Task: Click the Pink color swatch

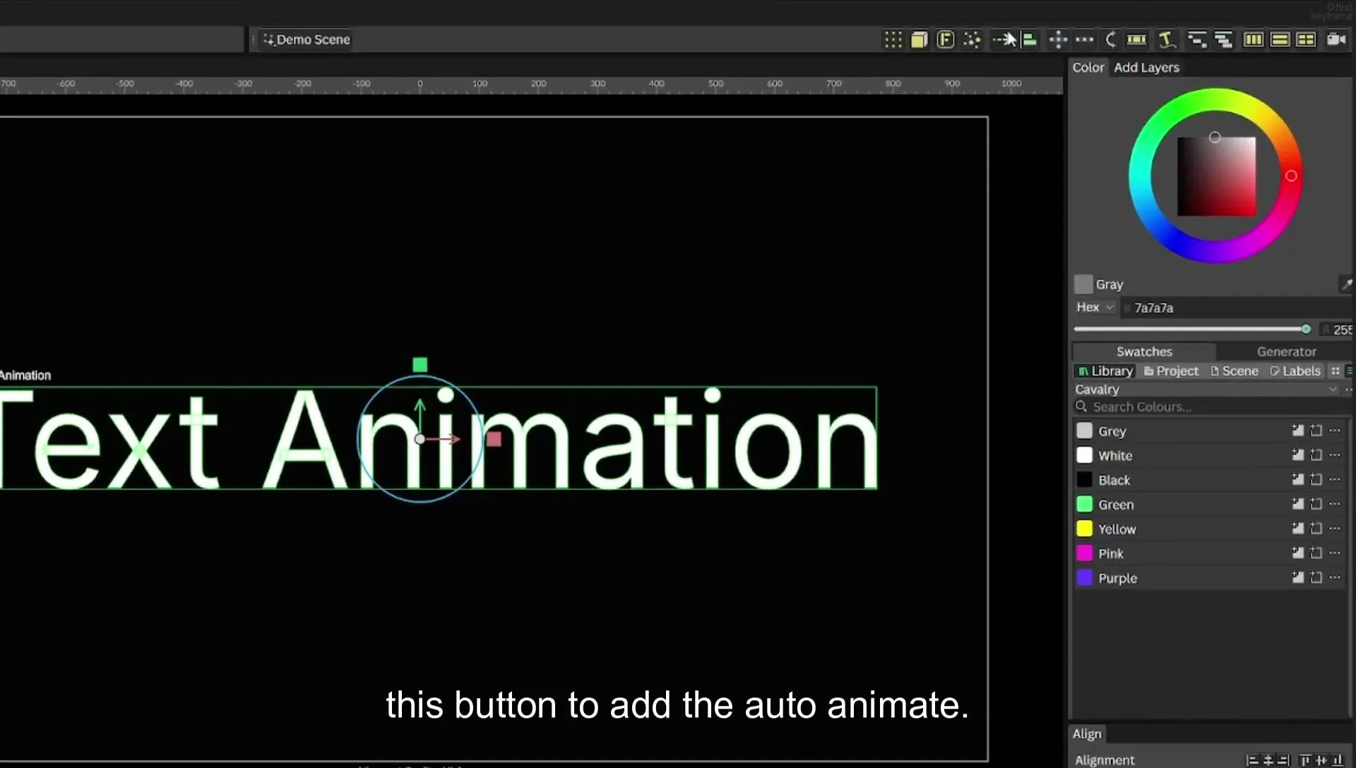Action: click(x=1084, y=553)
